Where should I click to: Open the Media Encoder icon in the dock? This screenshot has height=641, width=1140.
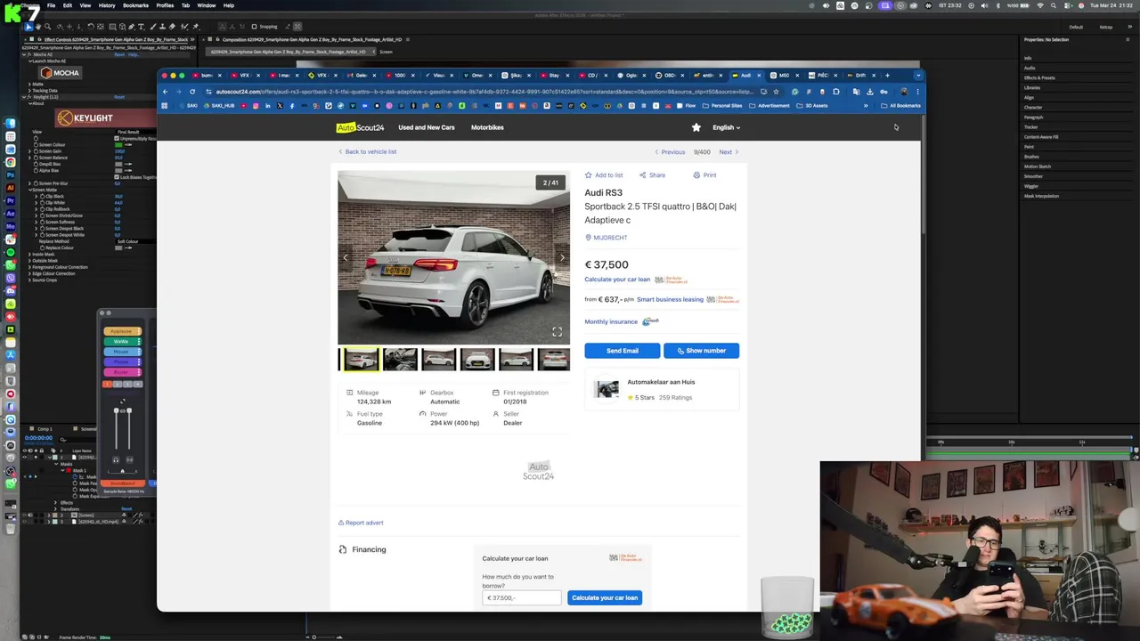[x=11, y=226]
